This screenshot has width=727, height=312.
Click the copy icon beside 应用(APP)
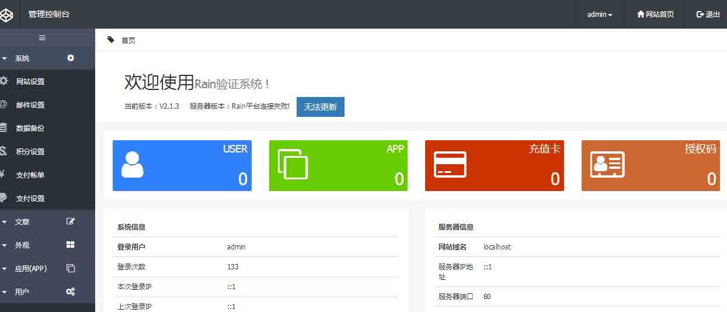point(71,268)
